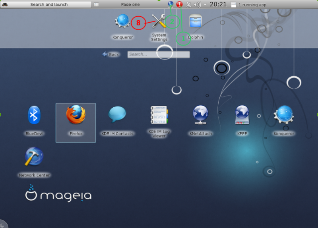This screenshot has width=318, height=228.
Task: Click the Back button
Action: tap(111, 54)
